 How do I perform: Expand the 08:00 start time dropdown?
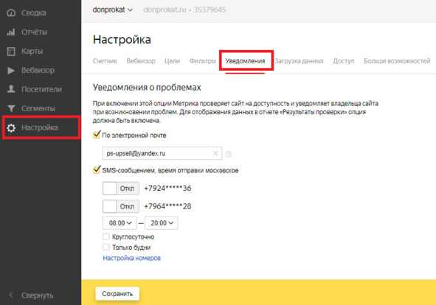[120, 223]
